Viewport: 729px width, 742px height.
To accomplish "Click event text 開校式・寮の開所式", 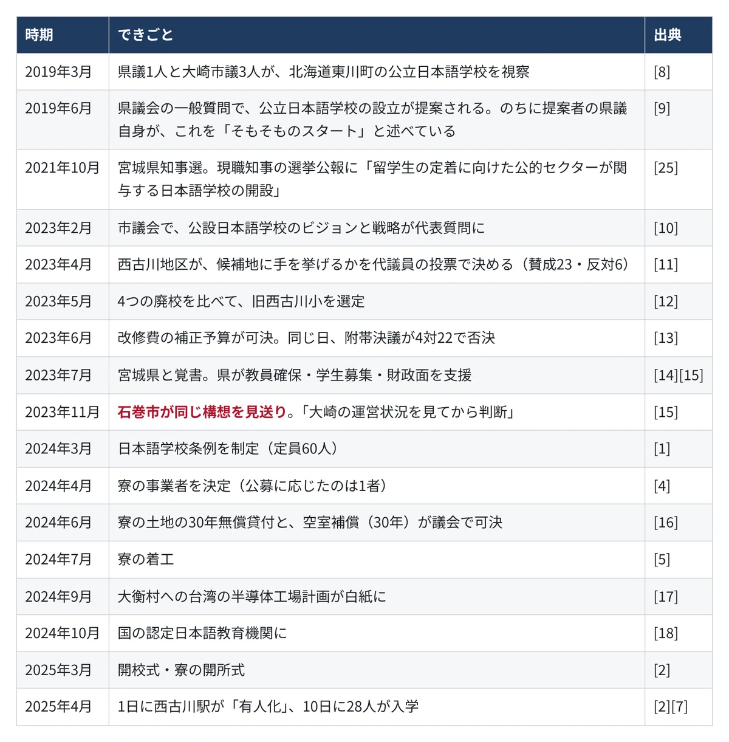I will [x=181, y=670].
